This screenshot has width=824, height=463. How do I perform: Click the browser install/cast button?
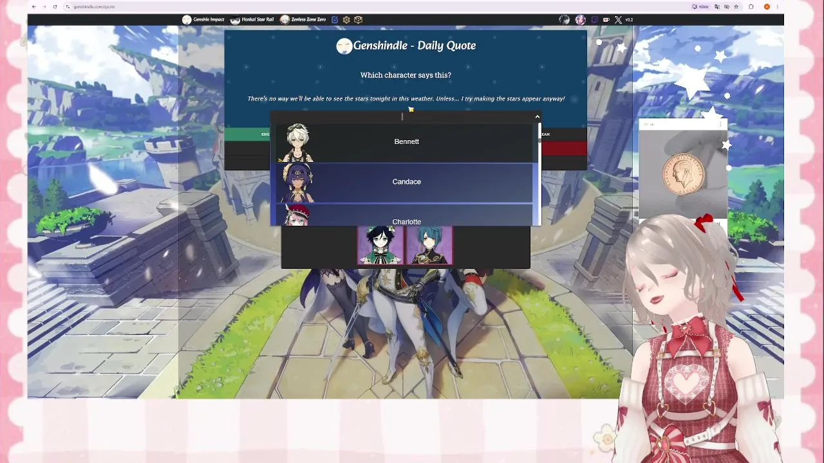click(700, 6)
